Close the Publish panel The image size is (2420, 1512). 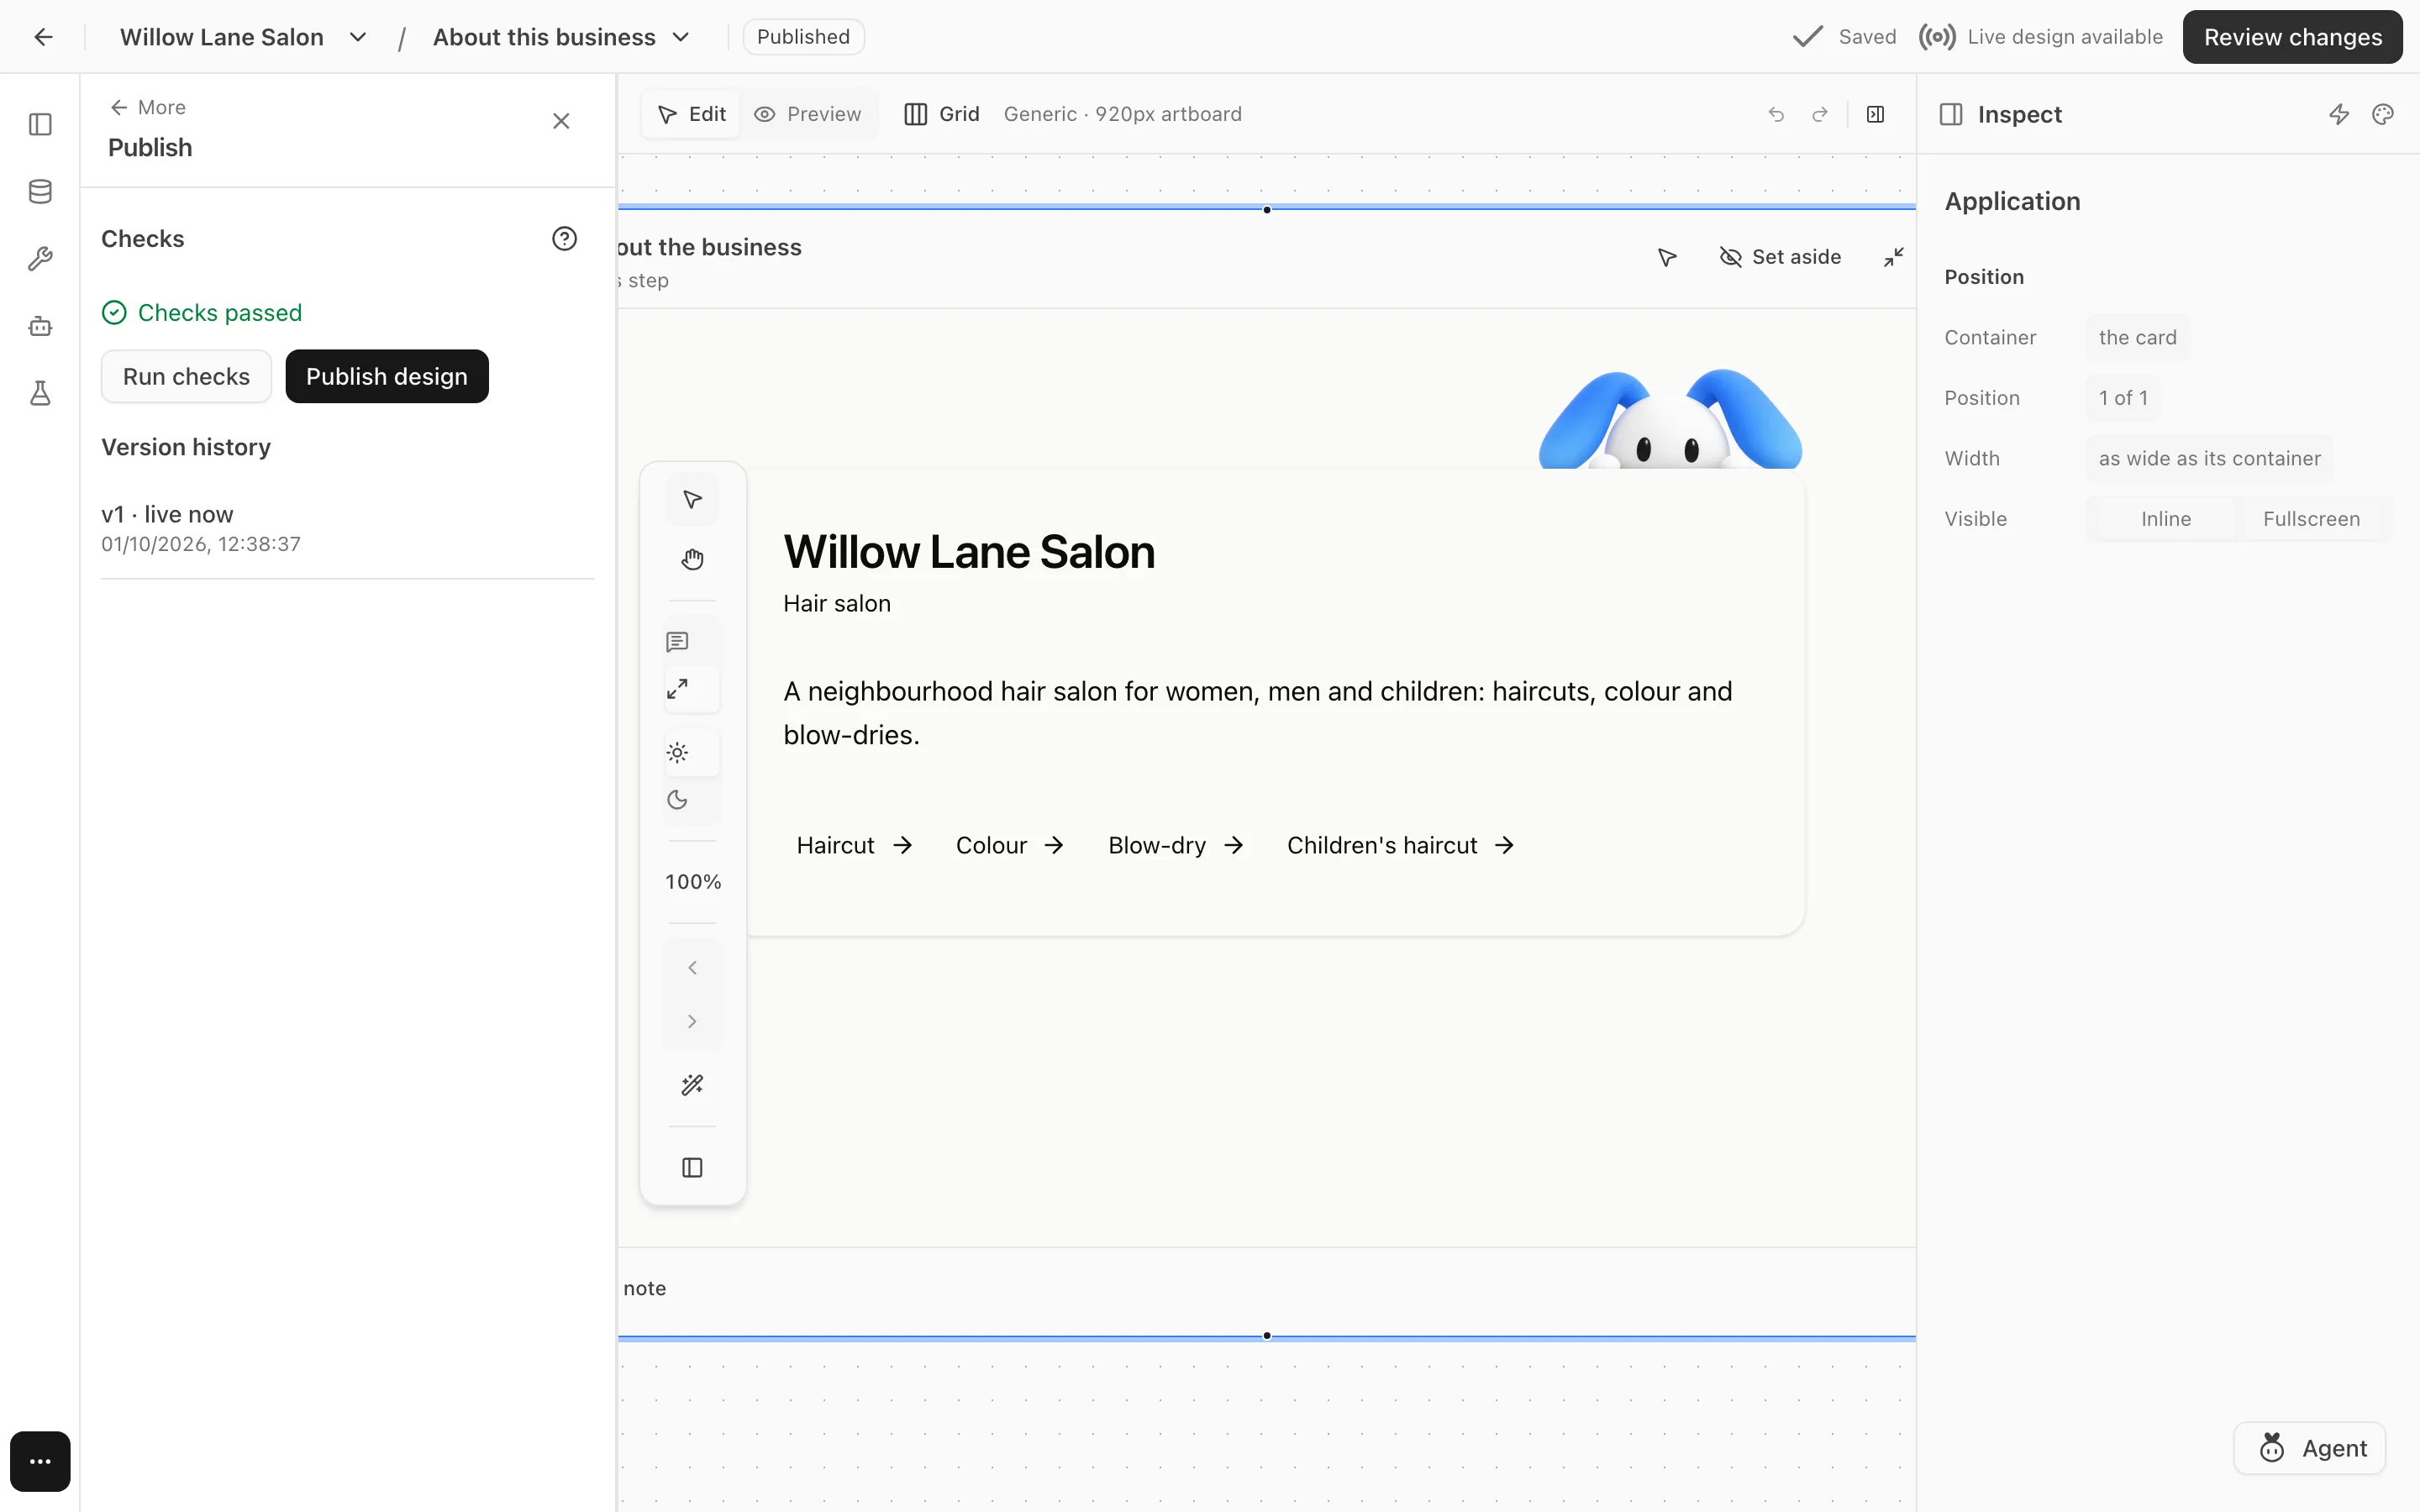point(561,121)
